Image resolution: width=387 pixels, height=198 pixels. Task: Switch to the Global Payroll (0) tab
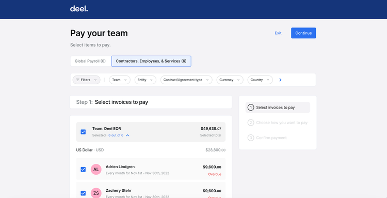[x=90, y=61]
